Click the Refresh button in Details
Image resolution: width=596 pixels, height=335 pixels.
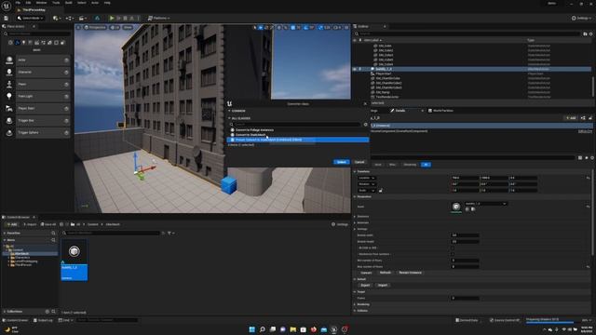click(385, 273)
